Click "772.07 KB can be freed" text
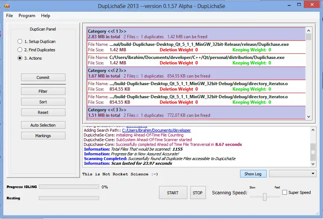Viewport: 323px width, 219px height. [x=189, y=115]
